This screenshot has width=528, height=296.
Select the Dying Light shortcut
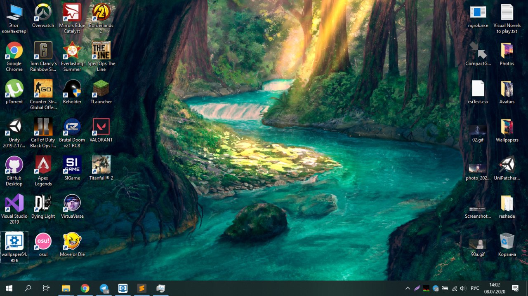[x=43, y=206]
